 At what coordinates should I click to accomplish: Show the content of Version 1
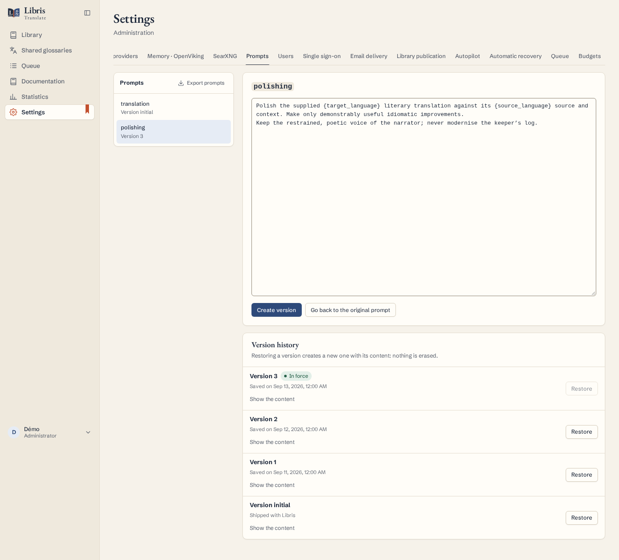click(272, 485)
